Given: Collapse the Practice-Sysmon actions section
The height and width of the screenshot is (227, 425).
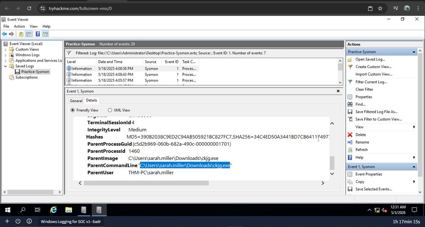Looking at the screenshot, I should tap(414, 52).
